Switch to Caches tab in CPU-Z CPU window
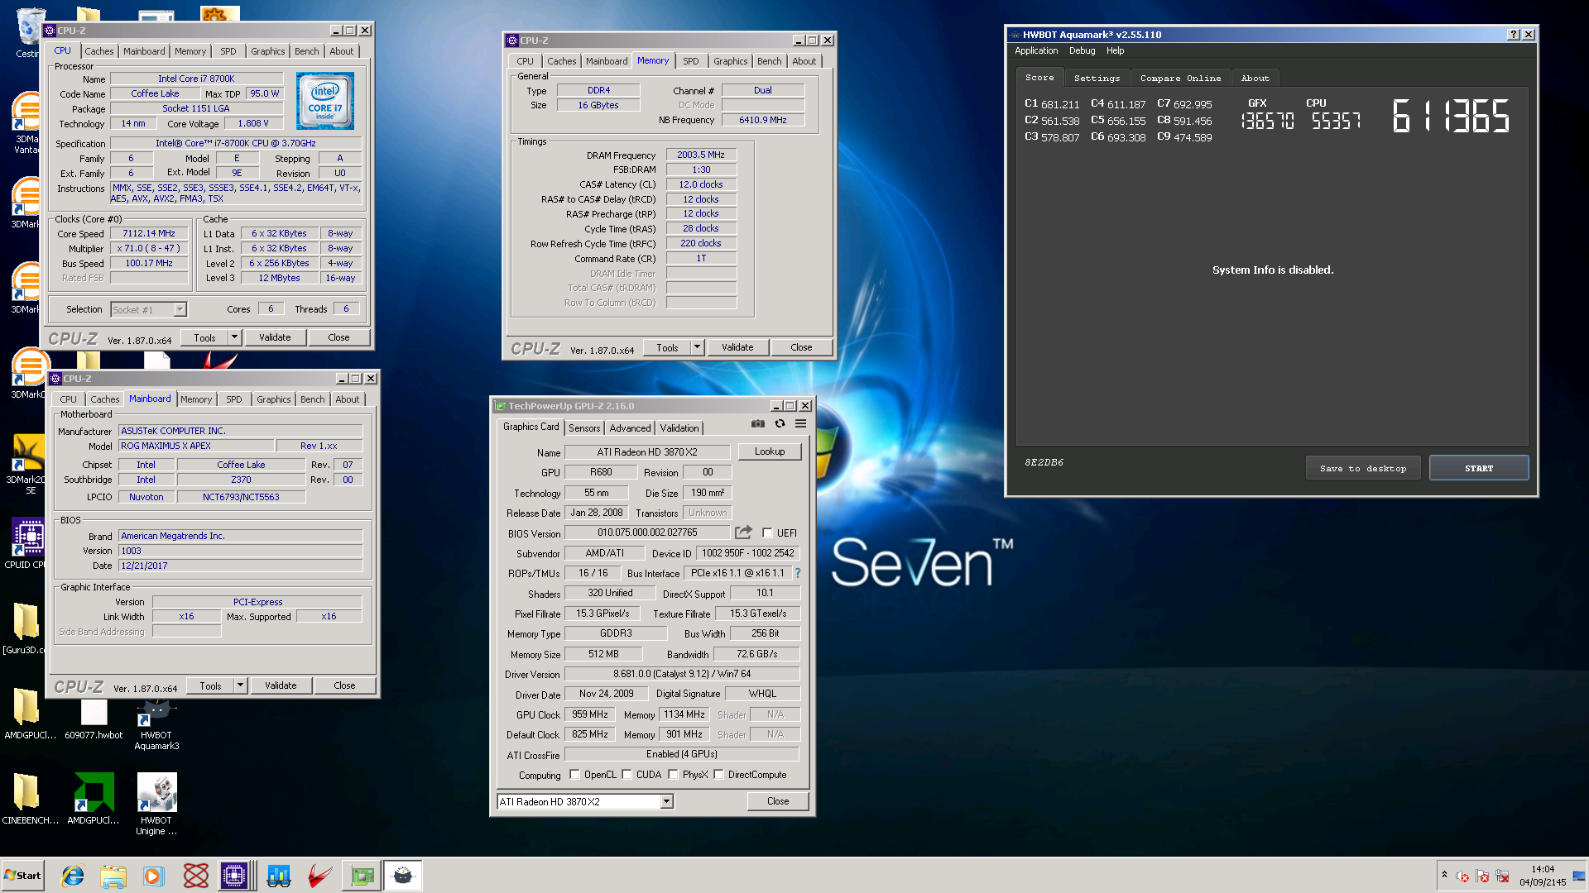 (99, 51)
